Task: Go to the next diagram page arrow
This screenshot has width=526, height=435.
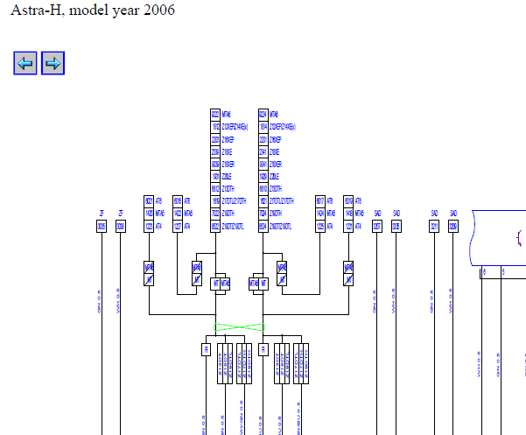Action: coord(53,63)
